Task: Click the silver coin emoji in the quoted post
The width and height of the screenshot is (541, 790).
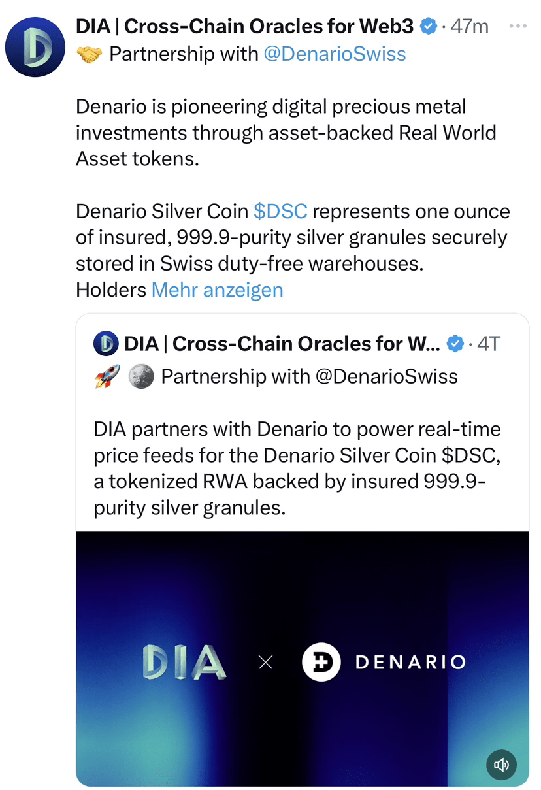Action: click(x=140, y=377)
